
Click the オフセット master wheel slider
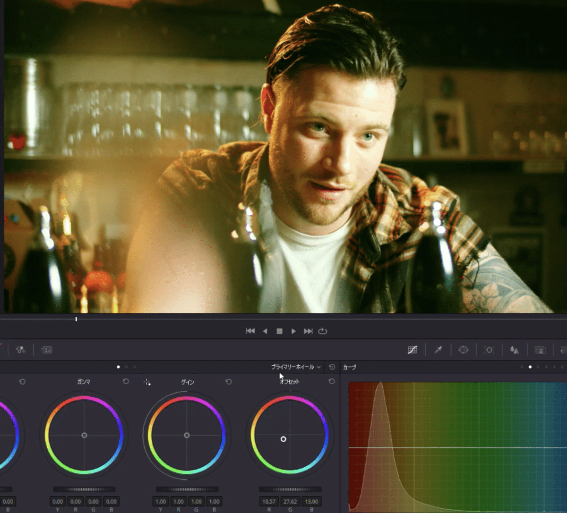[290, 489]
